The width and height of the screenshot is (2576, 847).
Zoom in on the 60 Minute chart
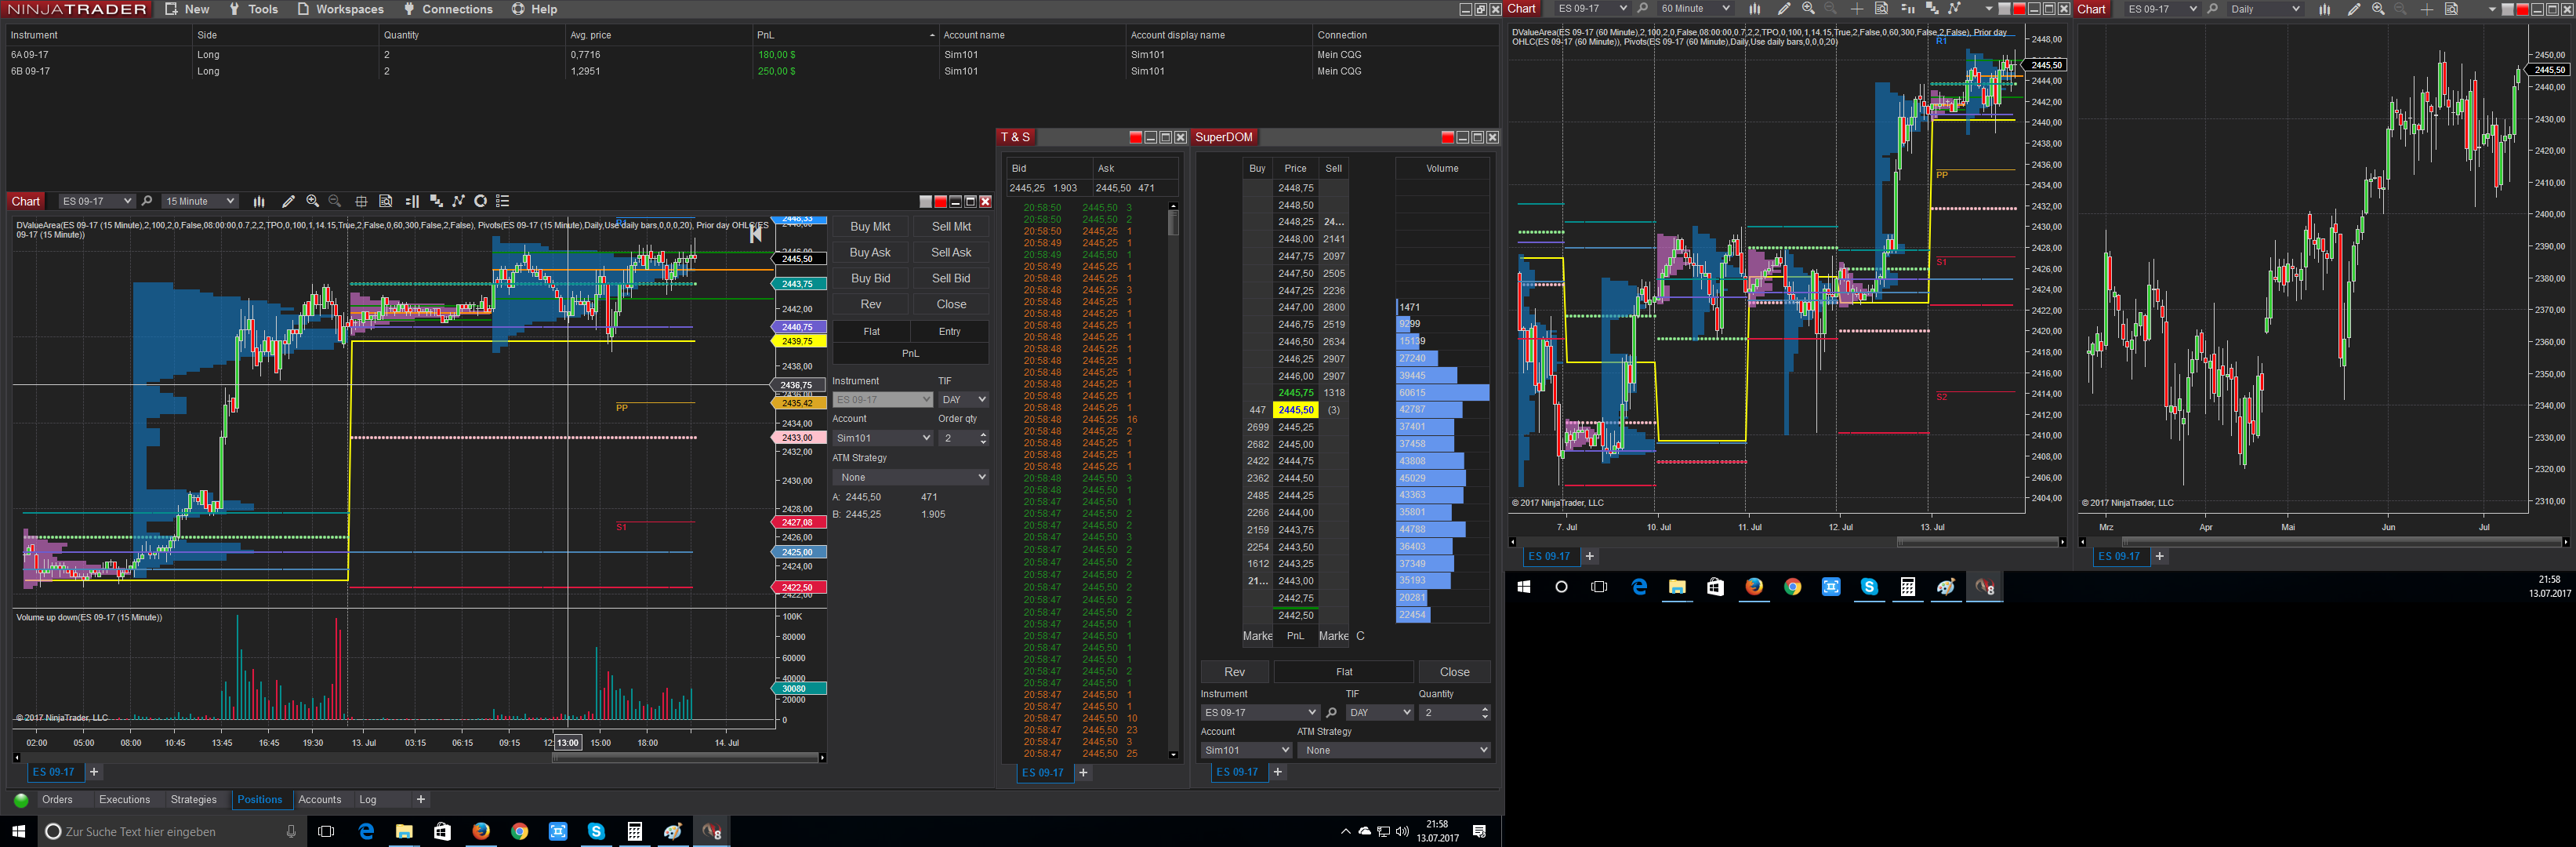coord(1808,9)
